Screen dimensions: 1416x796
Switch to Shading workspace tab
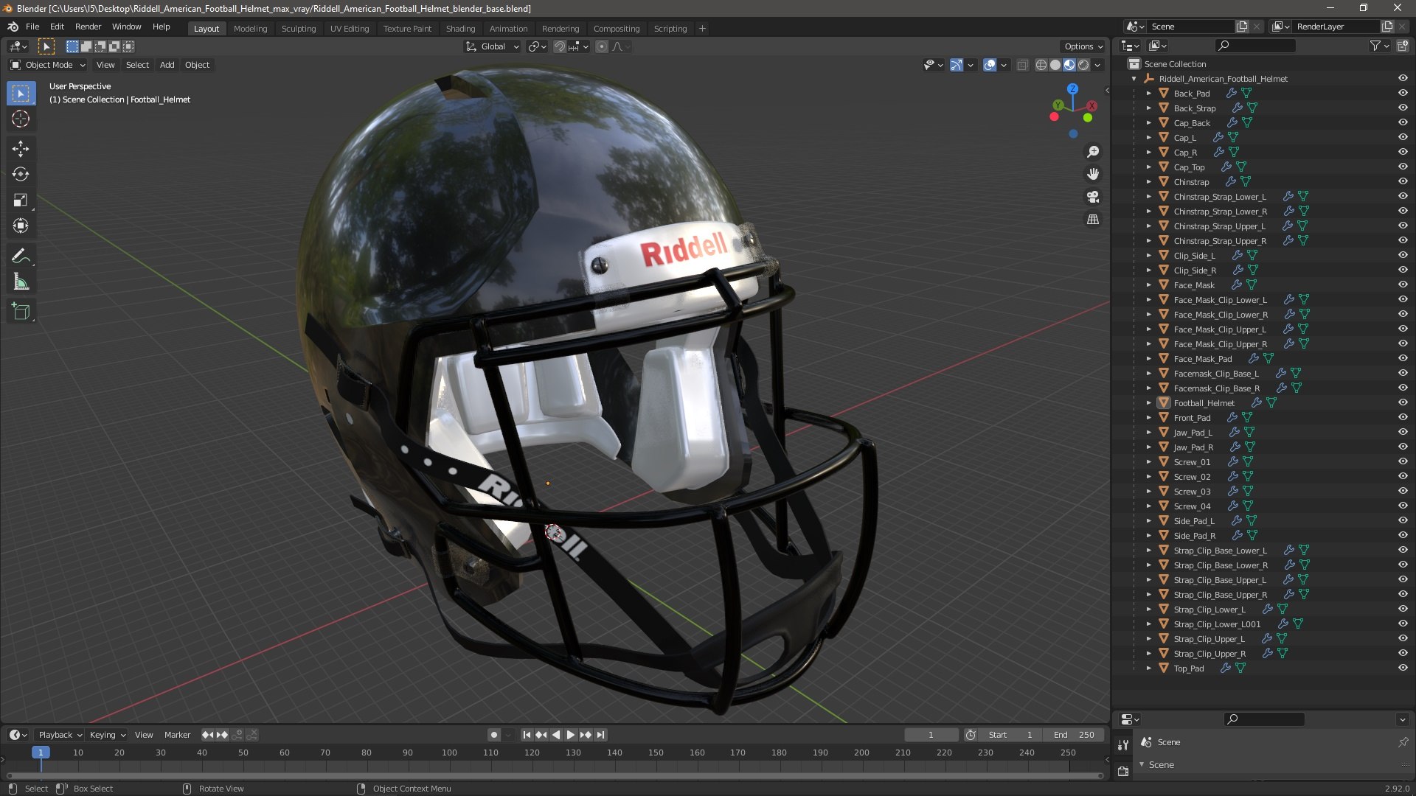point(460,29)
